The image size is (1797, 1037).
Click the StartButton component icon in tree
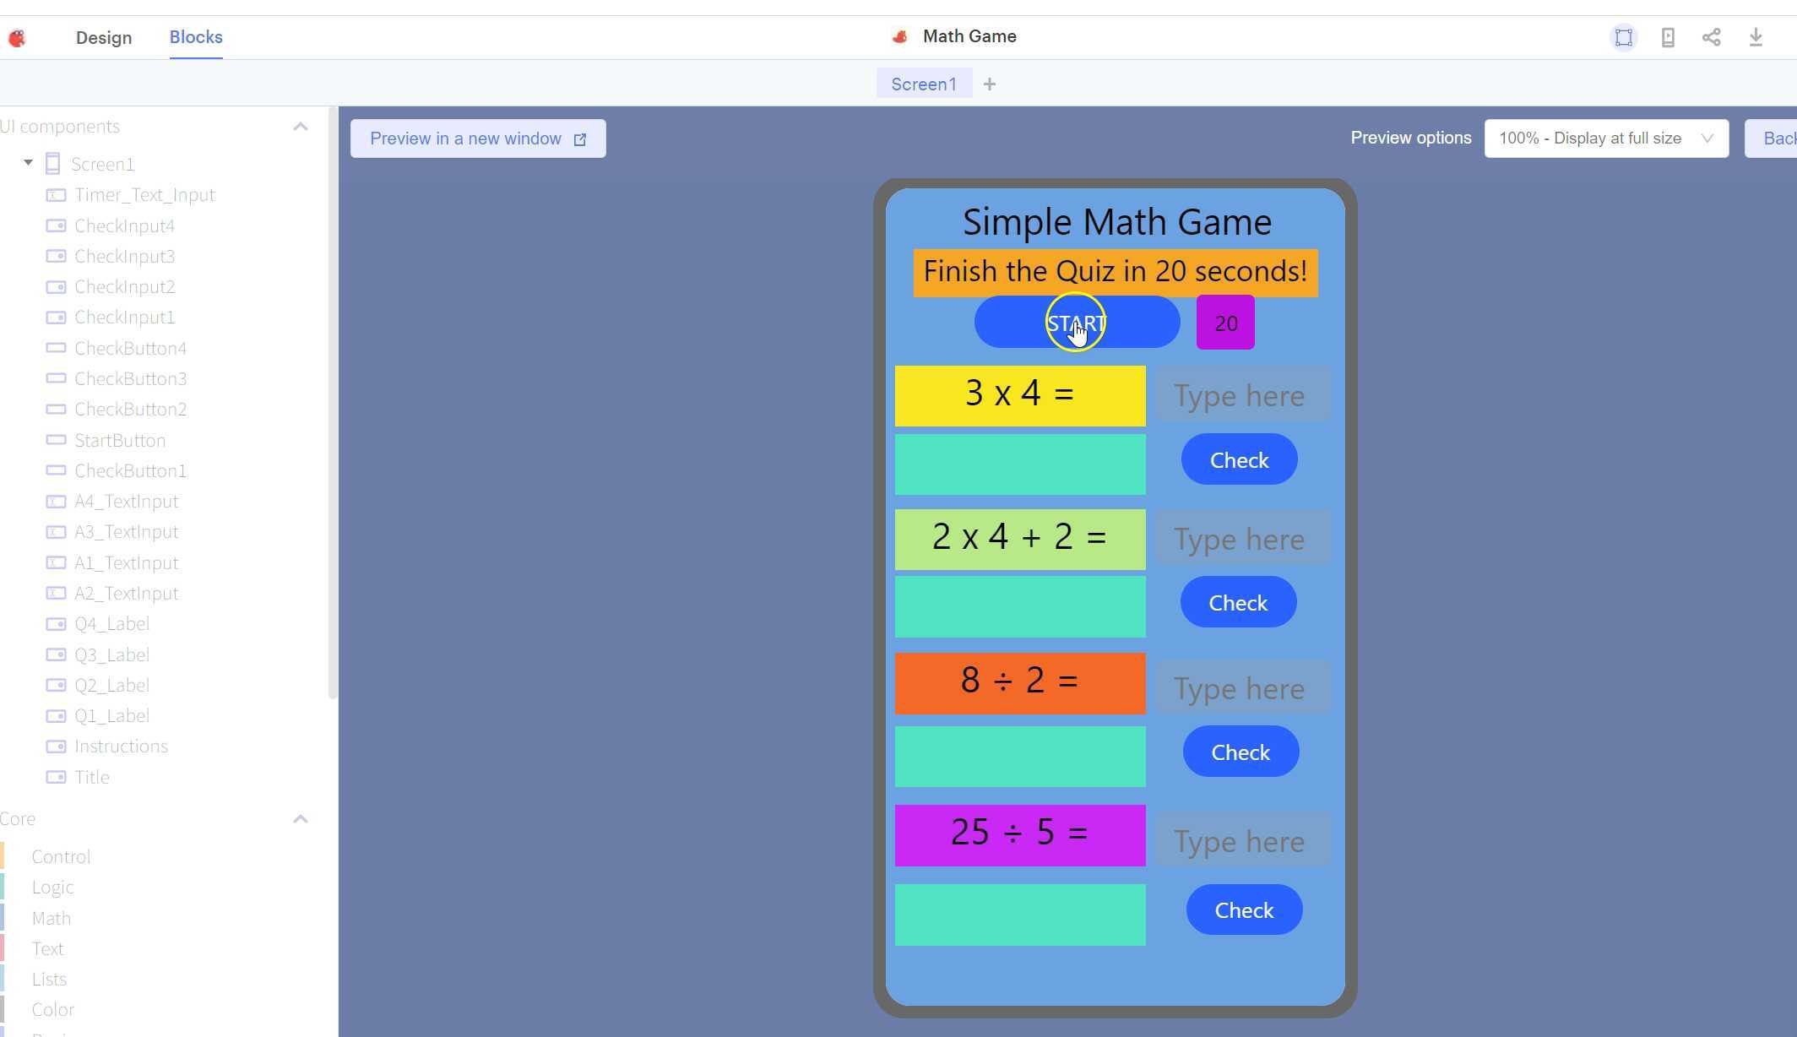56,440
